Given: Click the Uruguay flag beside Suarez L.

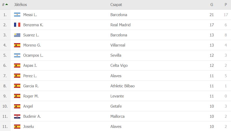Looking at the screenshot, I should [17, 35].
